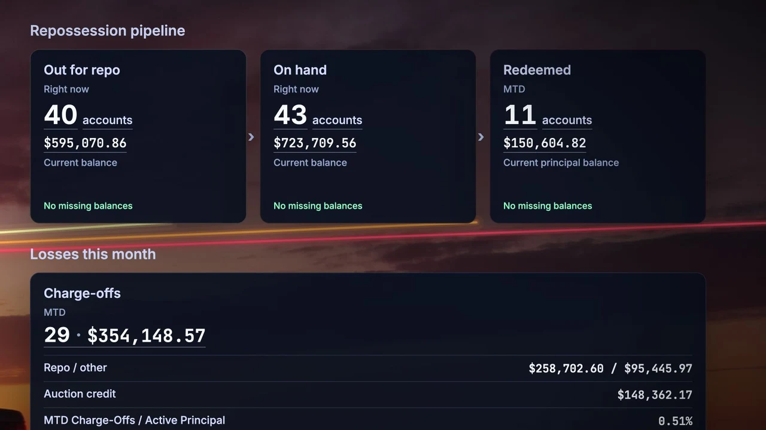Image resolution: width=766 pixels, height=430 pixels.
Task: Click the $148,362.17 auction credit value
Action: pos(655,395)
